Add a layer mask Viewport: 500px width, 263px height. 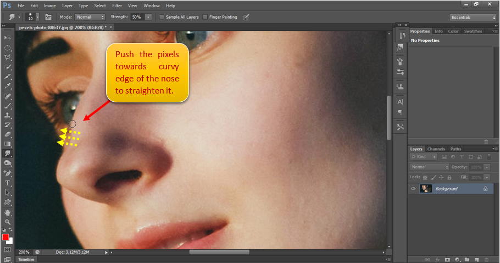click(447, 260)
